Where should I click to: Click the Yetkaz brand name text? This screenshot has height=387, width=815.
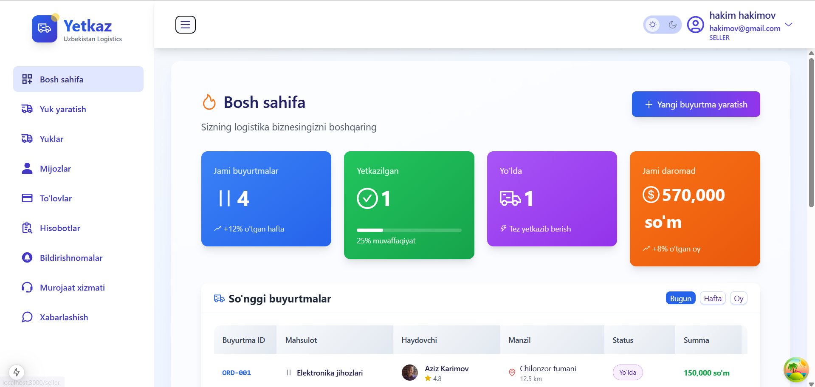click(88, 26)
